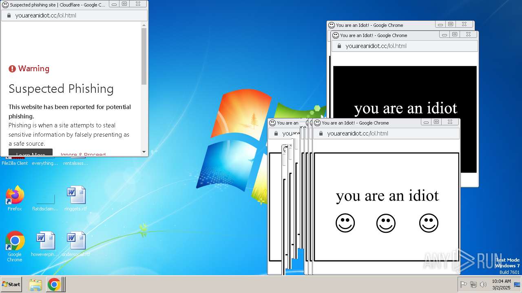Close the front white You are an Idiot window

[x=450, y=122]
